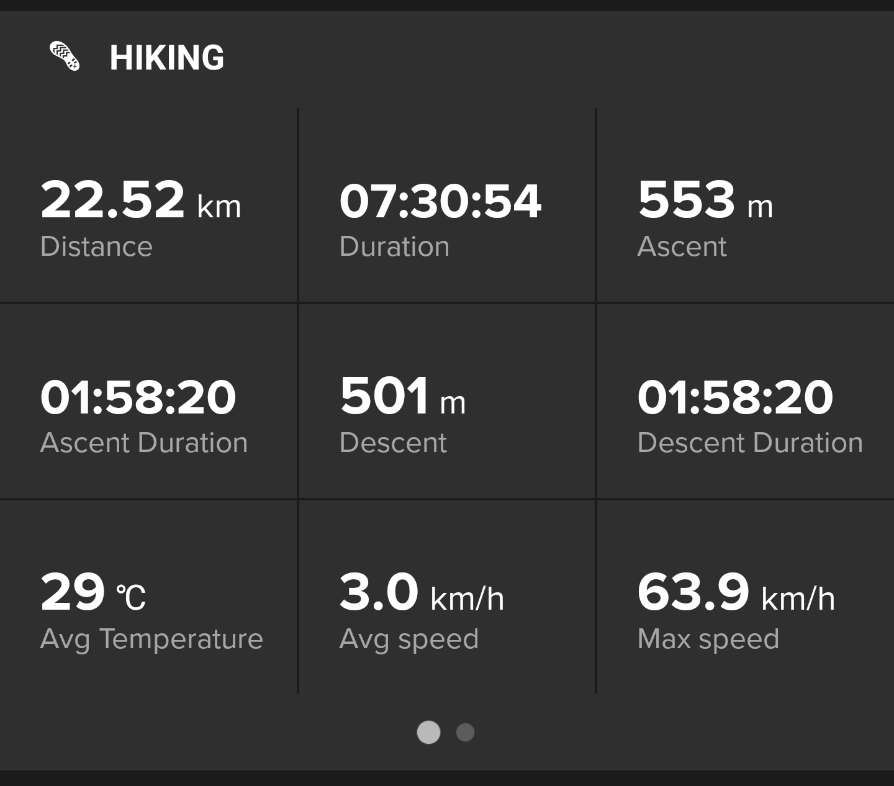Open the left 01:58:20 Ascent Duration tile
The image size is (894, 786).
(148, 401)
